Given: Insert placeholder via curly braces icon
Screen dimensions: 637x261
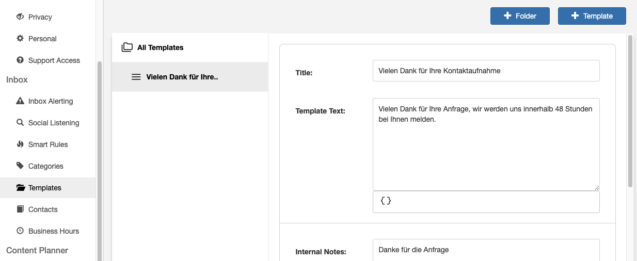Looking at the screenshot, I should click(386, 201).
